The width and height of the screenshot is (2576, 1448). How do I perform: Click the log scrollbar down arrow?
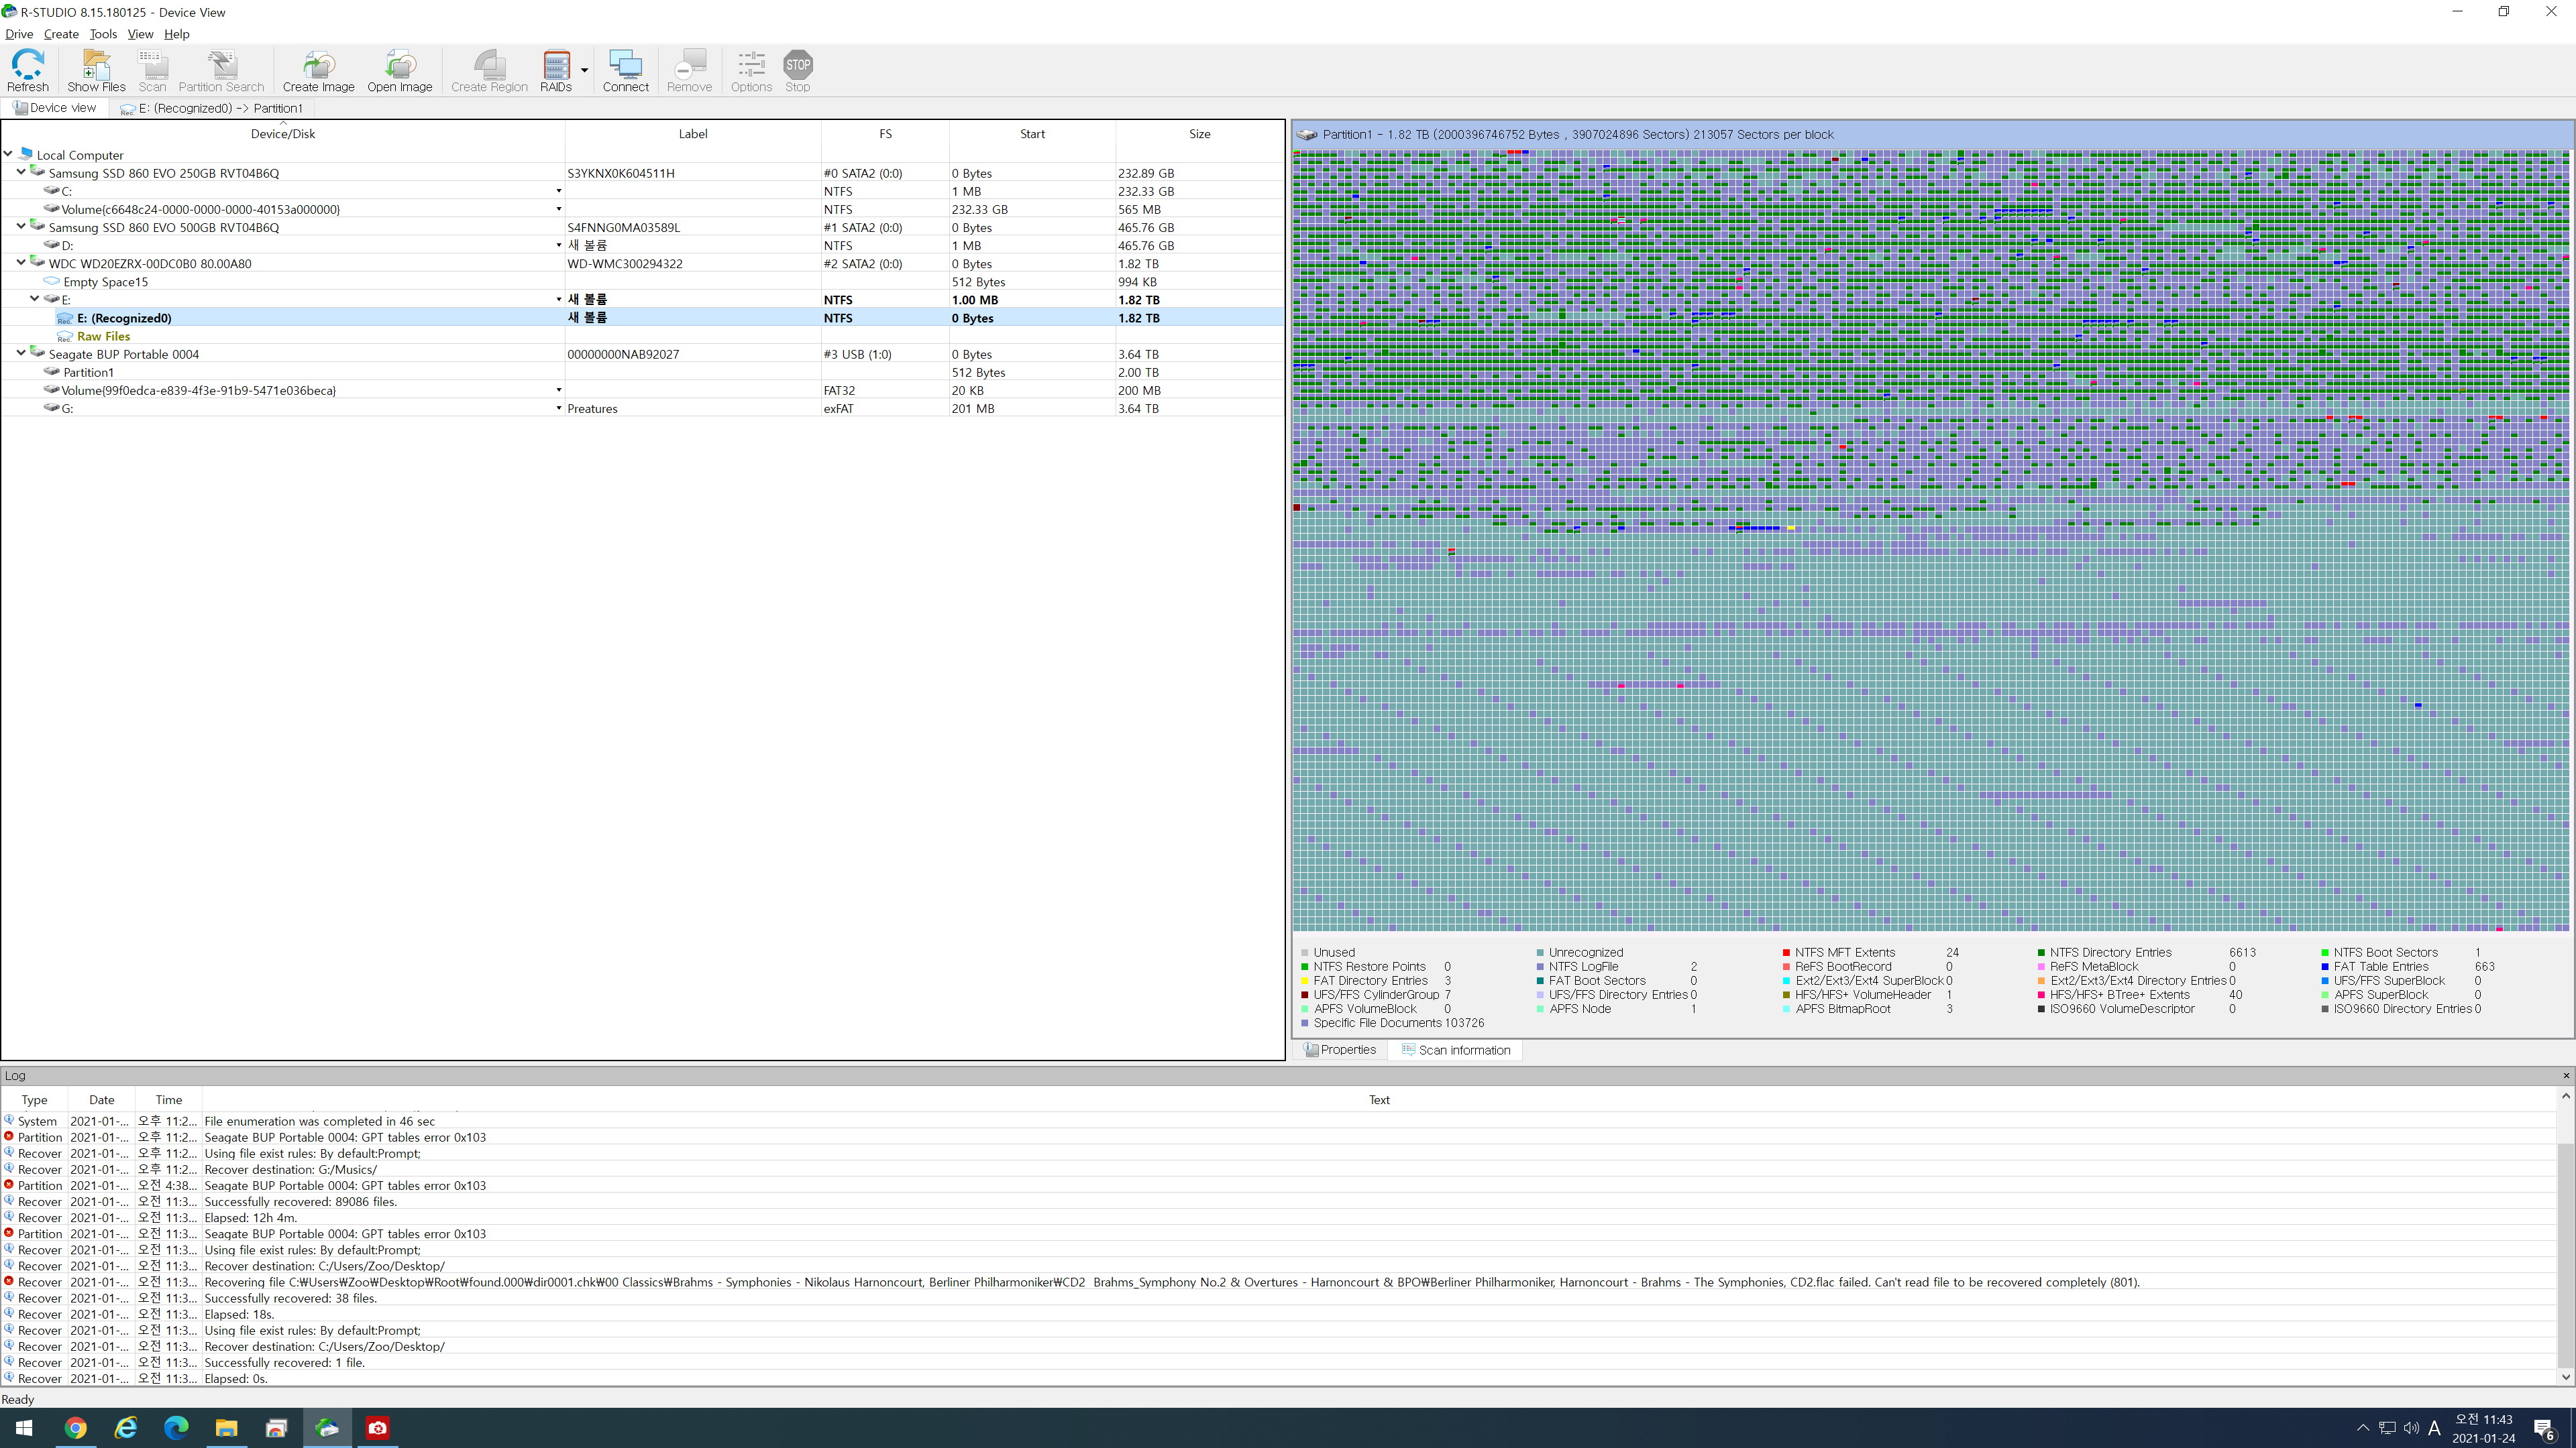pos(2565,1377)
